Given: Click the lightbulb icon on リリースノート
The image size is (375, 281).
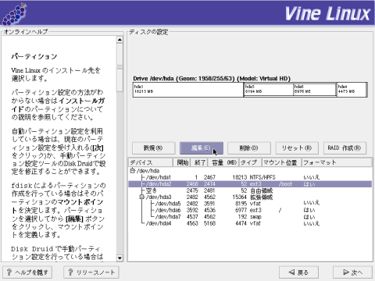Looking at the screenshot, I should tap(70, 272).
